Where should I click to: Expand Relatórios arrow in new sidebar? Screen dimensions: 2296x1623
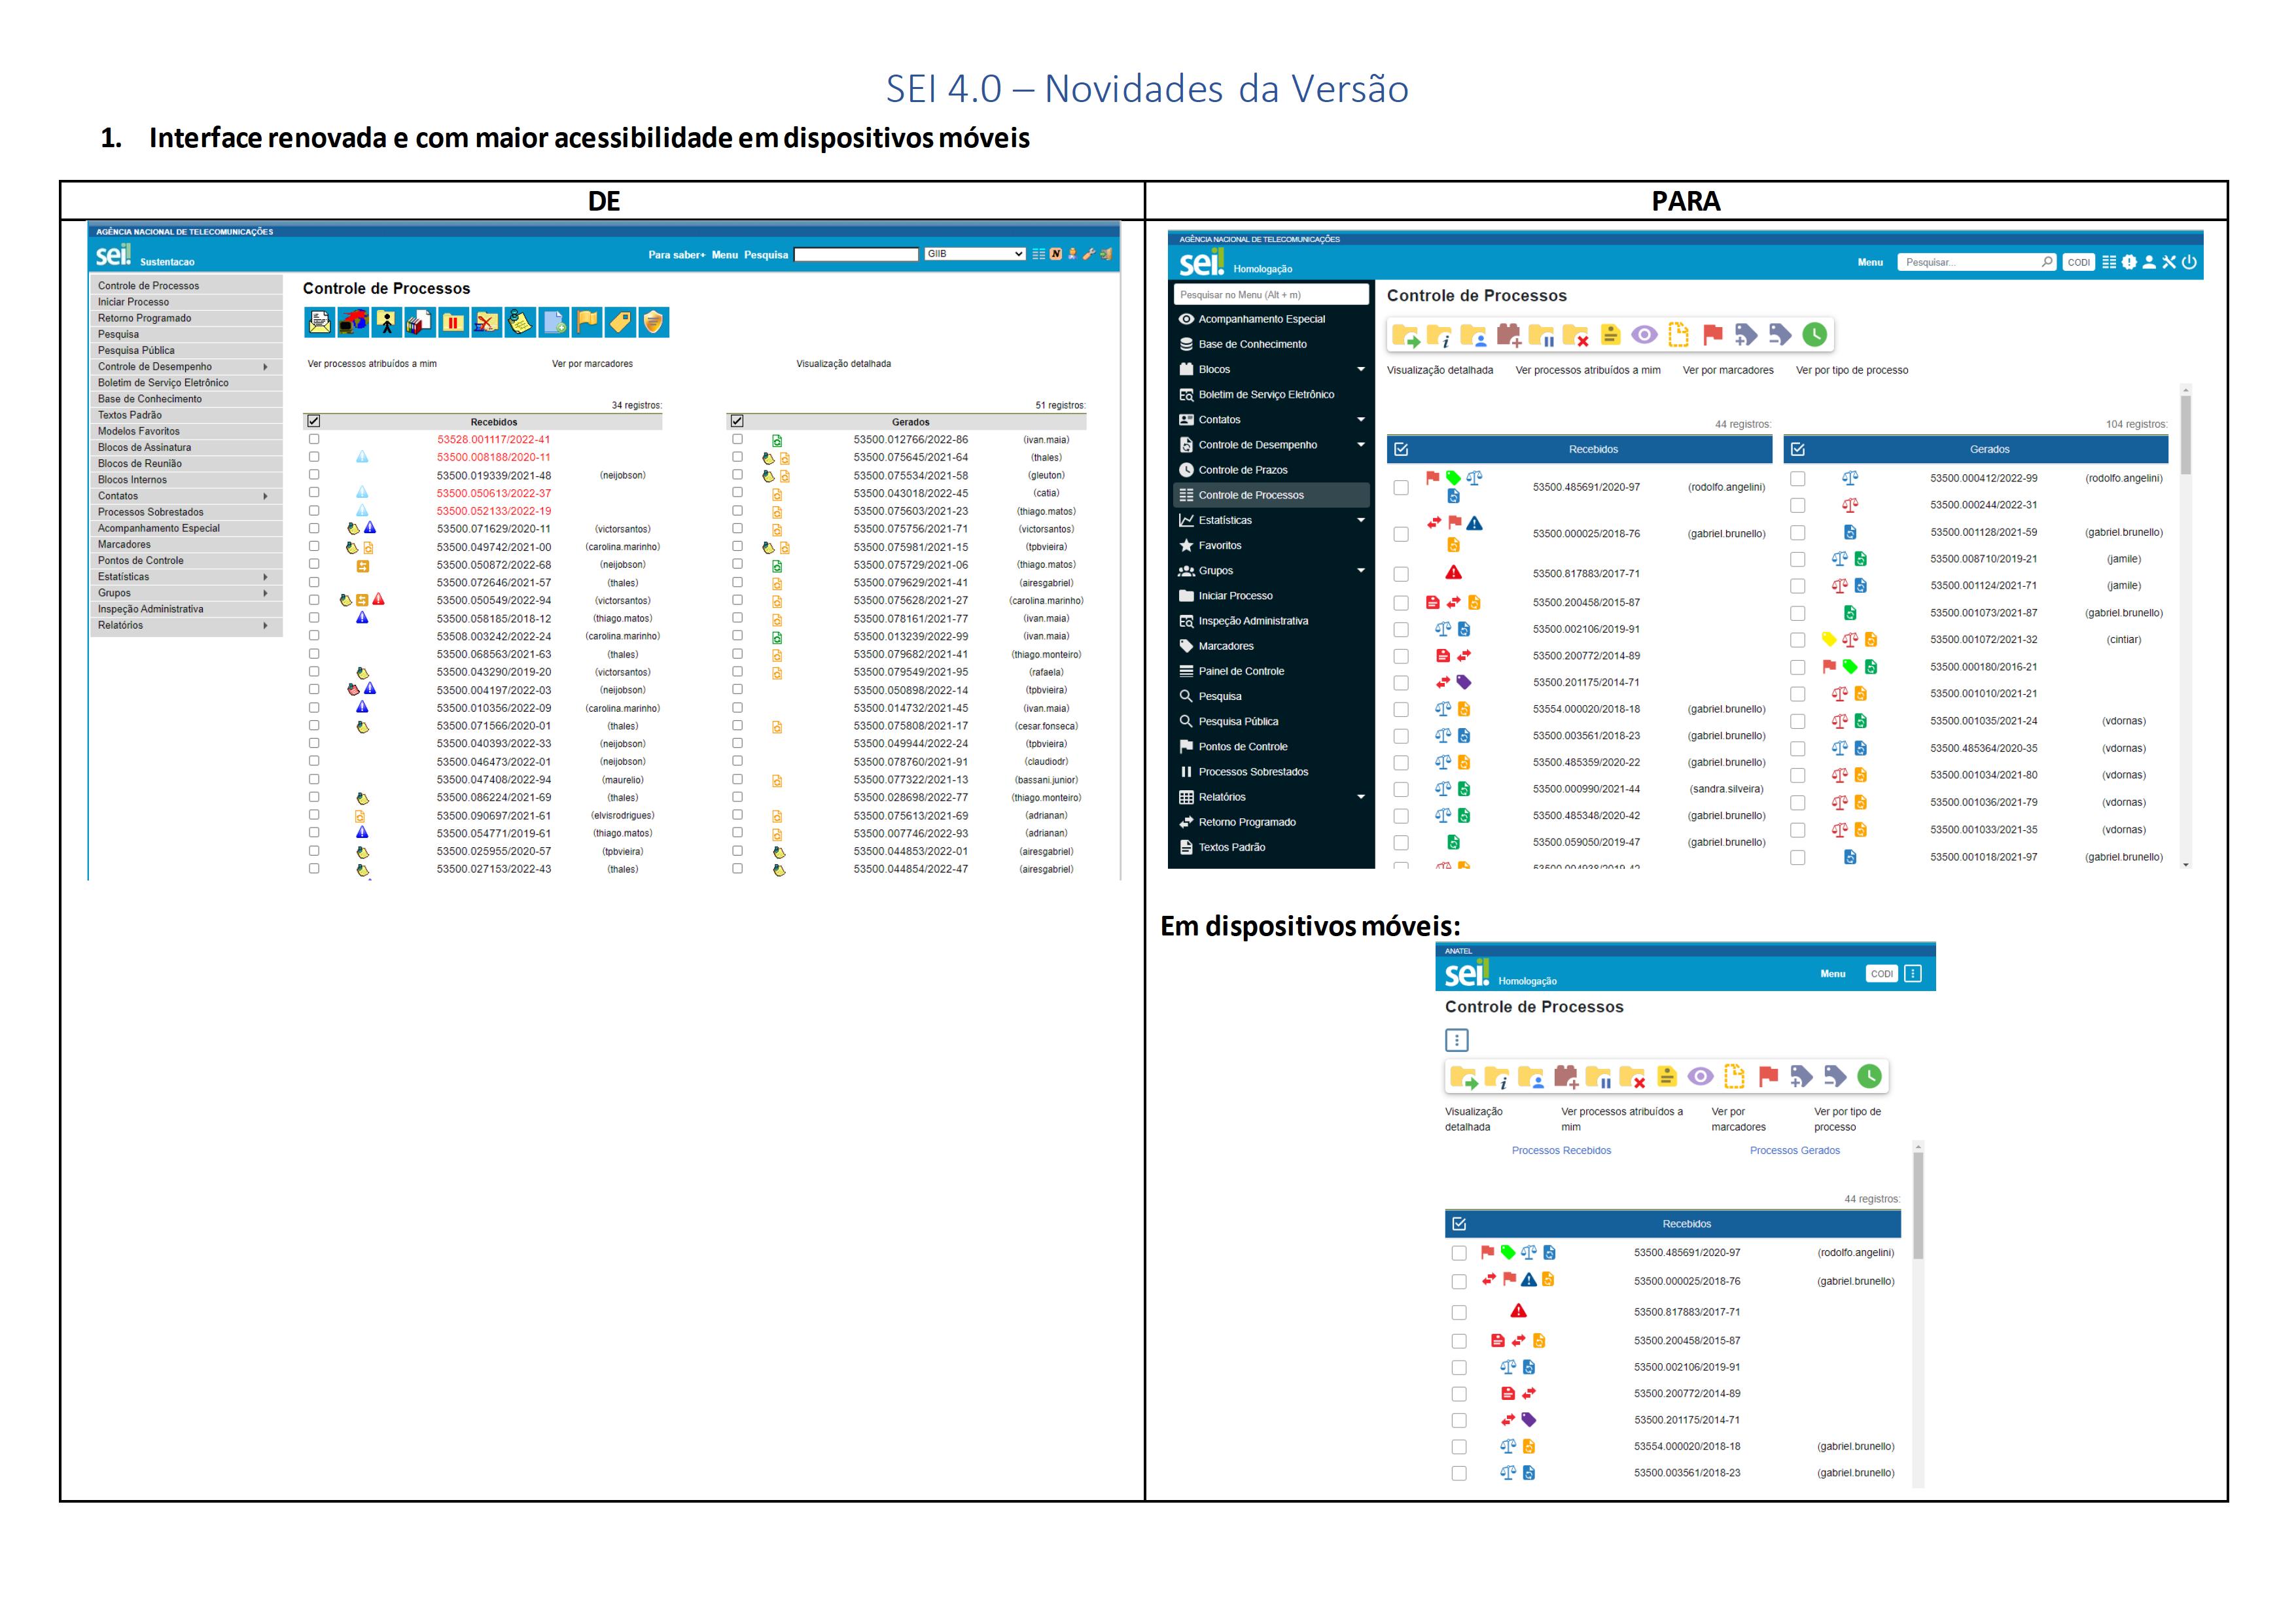point(1361,797)
